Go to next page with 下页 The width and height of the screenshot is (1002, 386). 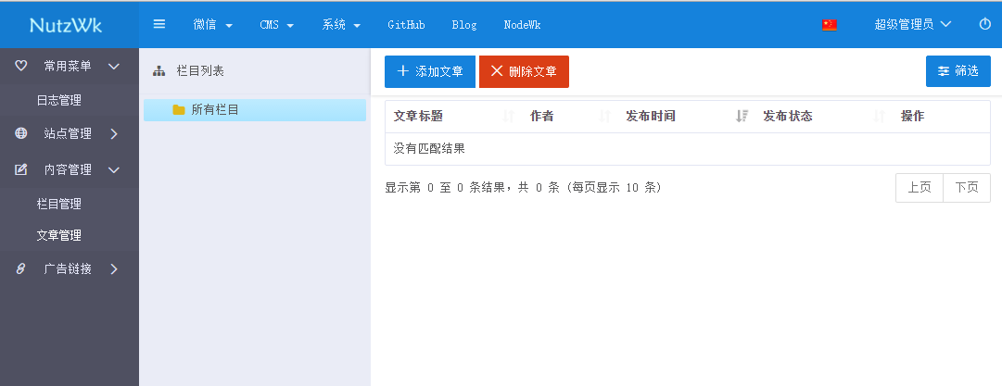966,188
